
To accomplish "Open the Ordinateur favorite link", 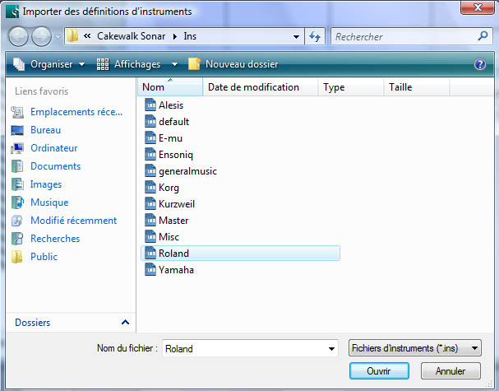I will (54, 148).
